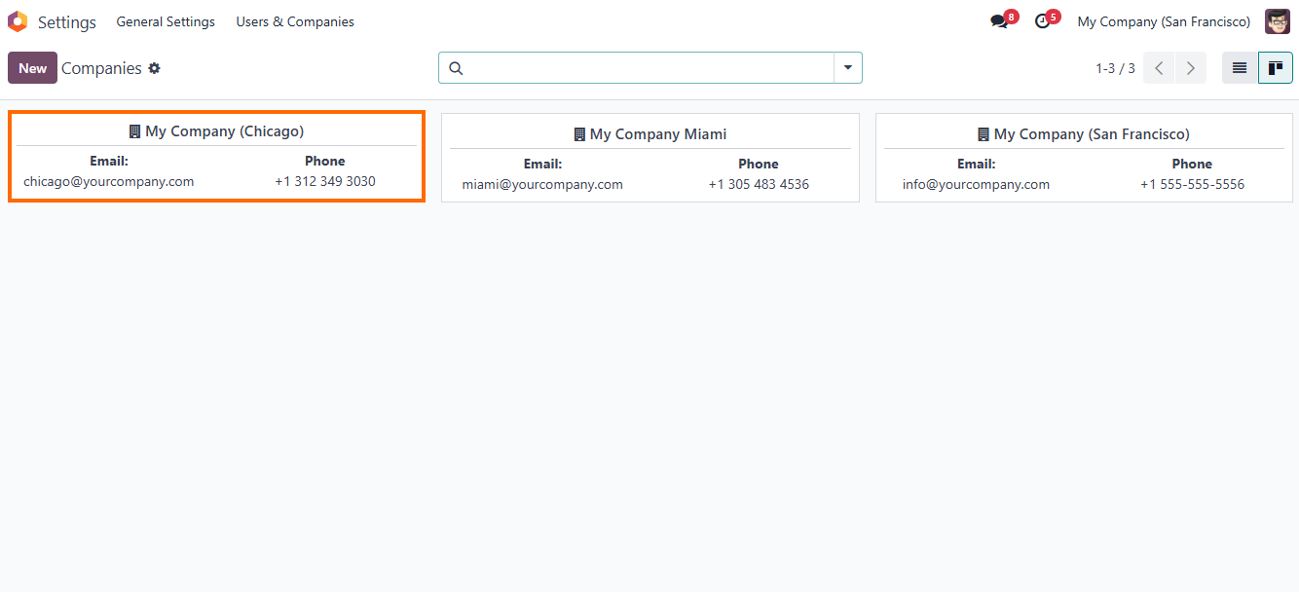Image resolution: width=1299 pixels, height=592 pixels.
Task: Open the Odoo home apps icon
Action: (x=18, y=21)
